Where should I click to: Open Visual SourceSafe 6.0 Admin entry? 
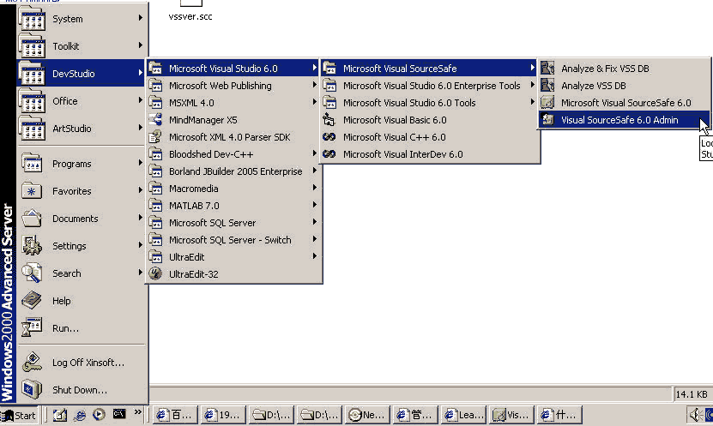[x=624, y=120]
